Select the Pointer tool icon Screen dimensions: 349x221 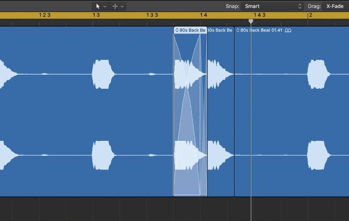click(x=98, y=6)
